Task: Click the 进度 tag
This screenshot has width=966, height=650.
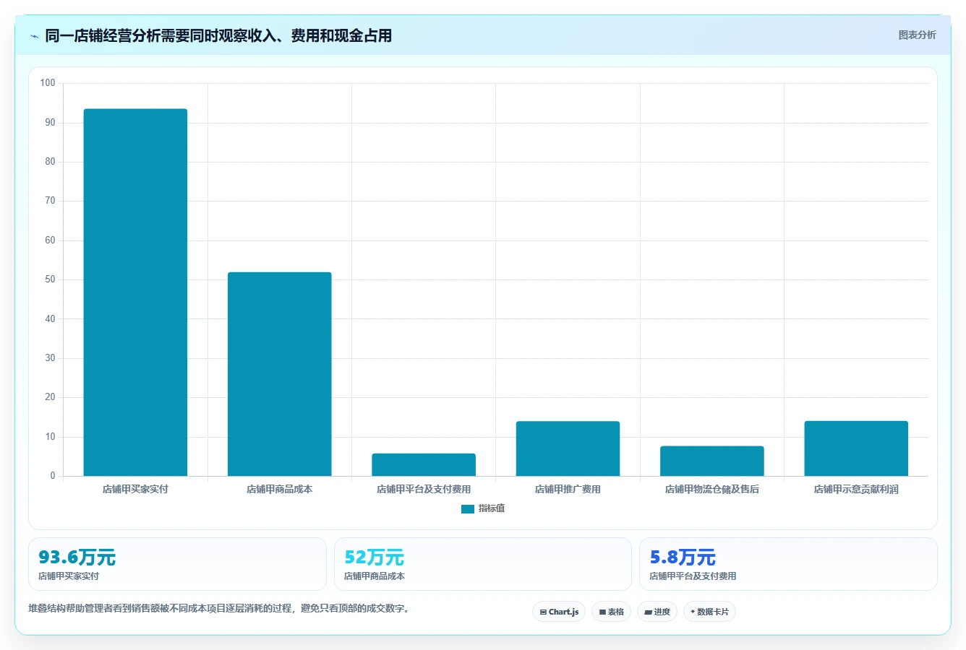Action: [657, 612]
